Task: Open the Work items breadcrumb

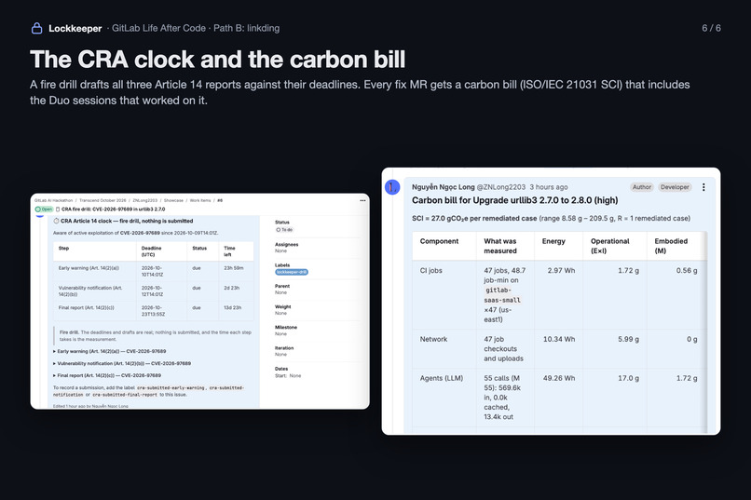Action: (200, 200)
